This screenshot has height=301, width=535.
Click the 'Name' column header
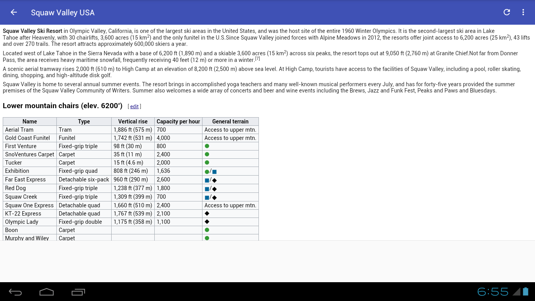pos(30,121)
